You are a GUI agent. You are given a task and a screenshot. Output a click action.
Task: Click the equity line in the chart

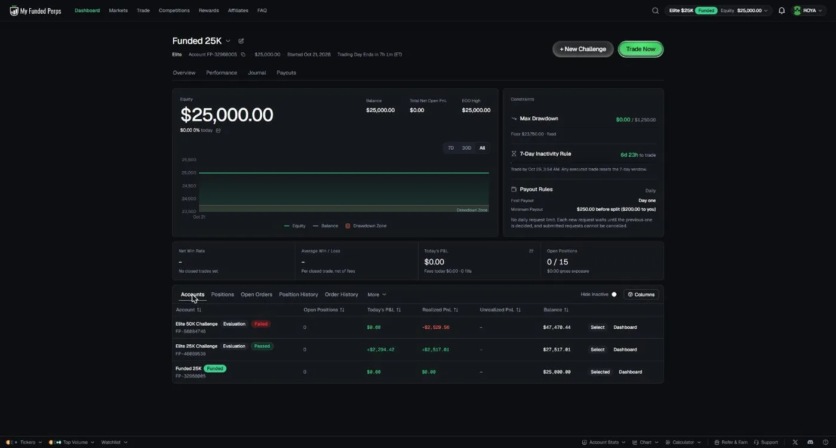343,173
